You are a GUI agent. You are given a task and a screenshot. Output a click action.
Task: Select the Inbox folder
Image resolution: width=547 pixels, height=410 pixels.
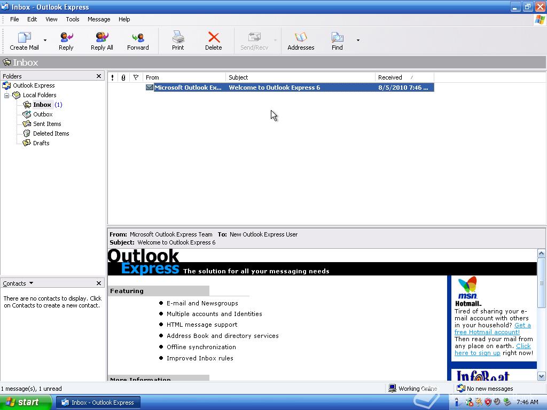pos(42,105)
